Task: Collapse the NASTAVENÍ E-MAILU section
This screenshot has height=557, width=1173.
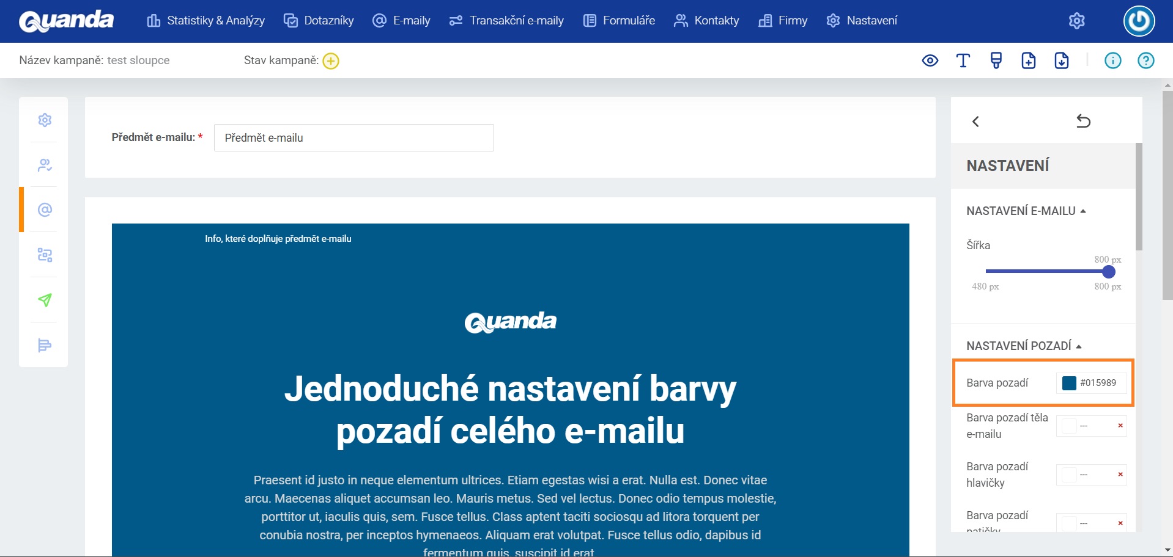Action: pos(1026,211)
